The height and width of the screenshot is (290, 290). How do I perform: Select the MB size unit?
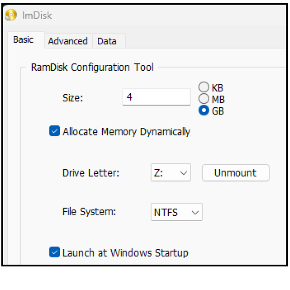(x=204, y=99)
